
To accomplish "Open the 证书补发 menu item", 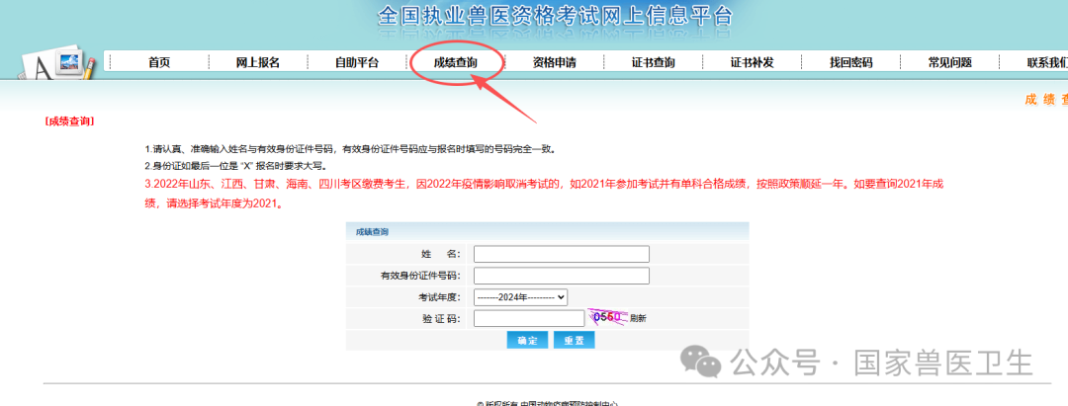I will click(x=752, y=62).
